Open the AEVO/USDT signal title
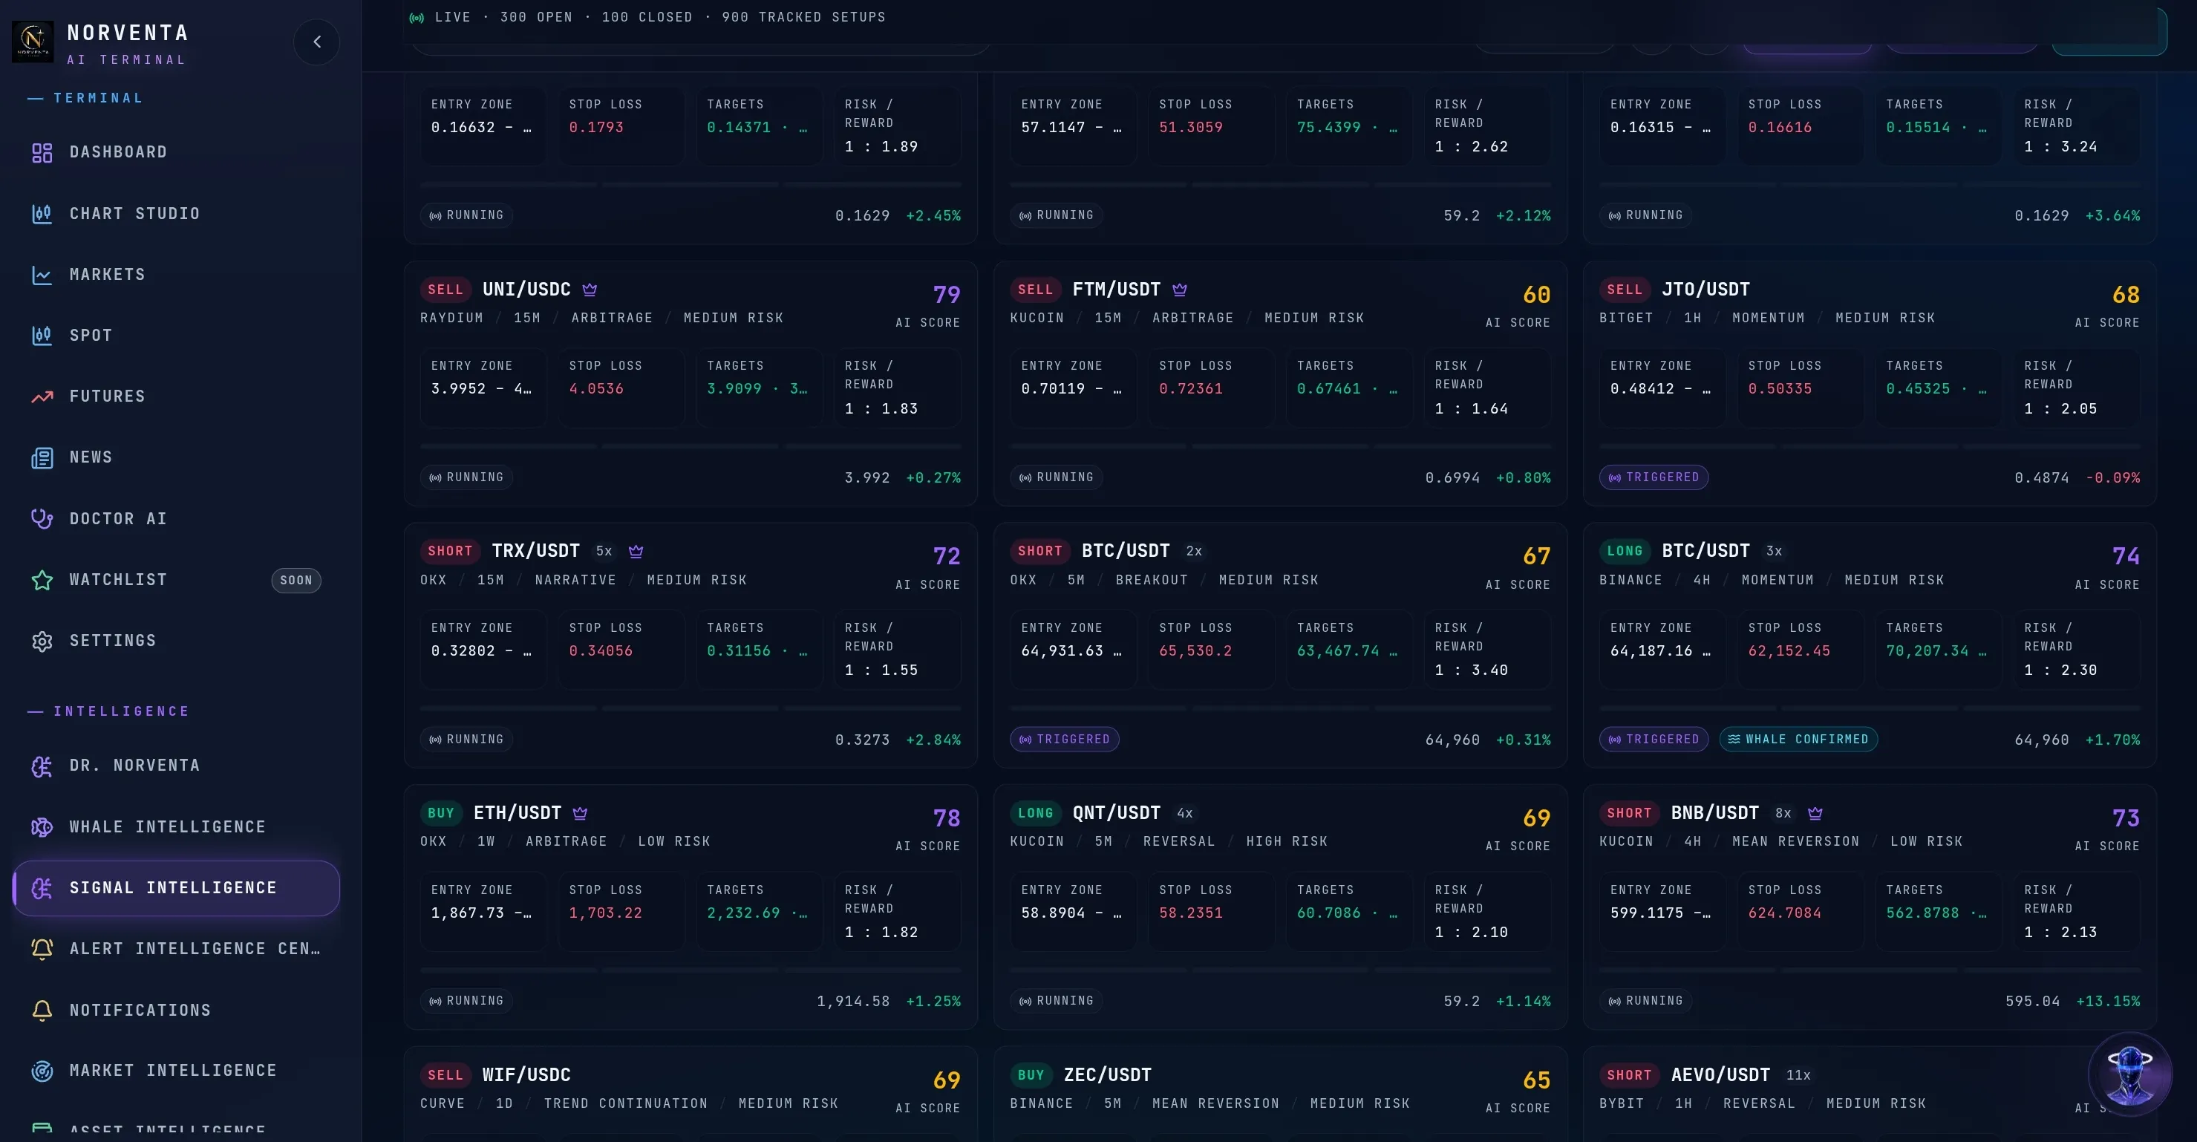Image resolution: width=2197 pixels, height=1142 pixels. coord(1720,1075)
